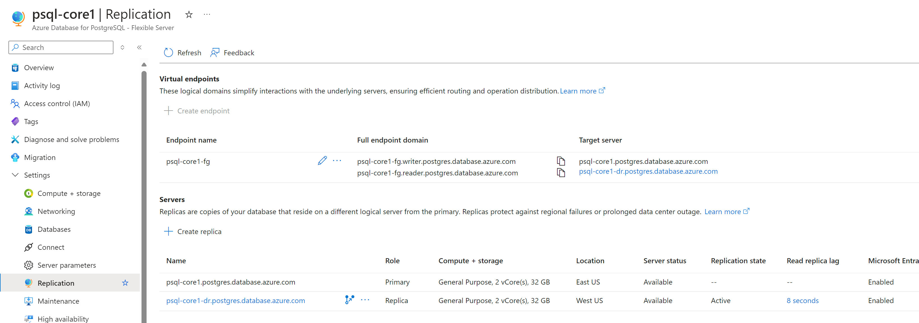Open the more options ellipsis beside title

(207, 15)
